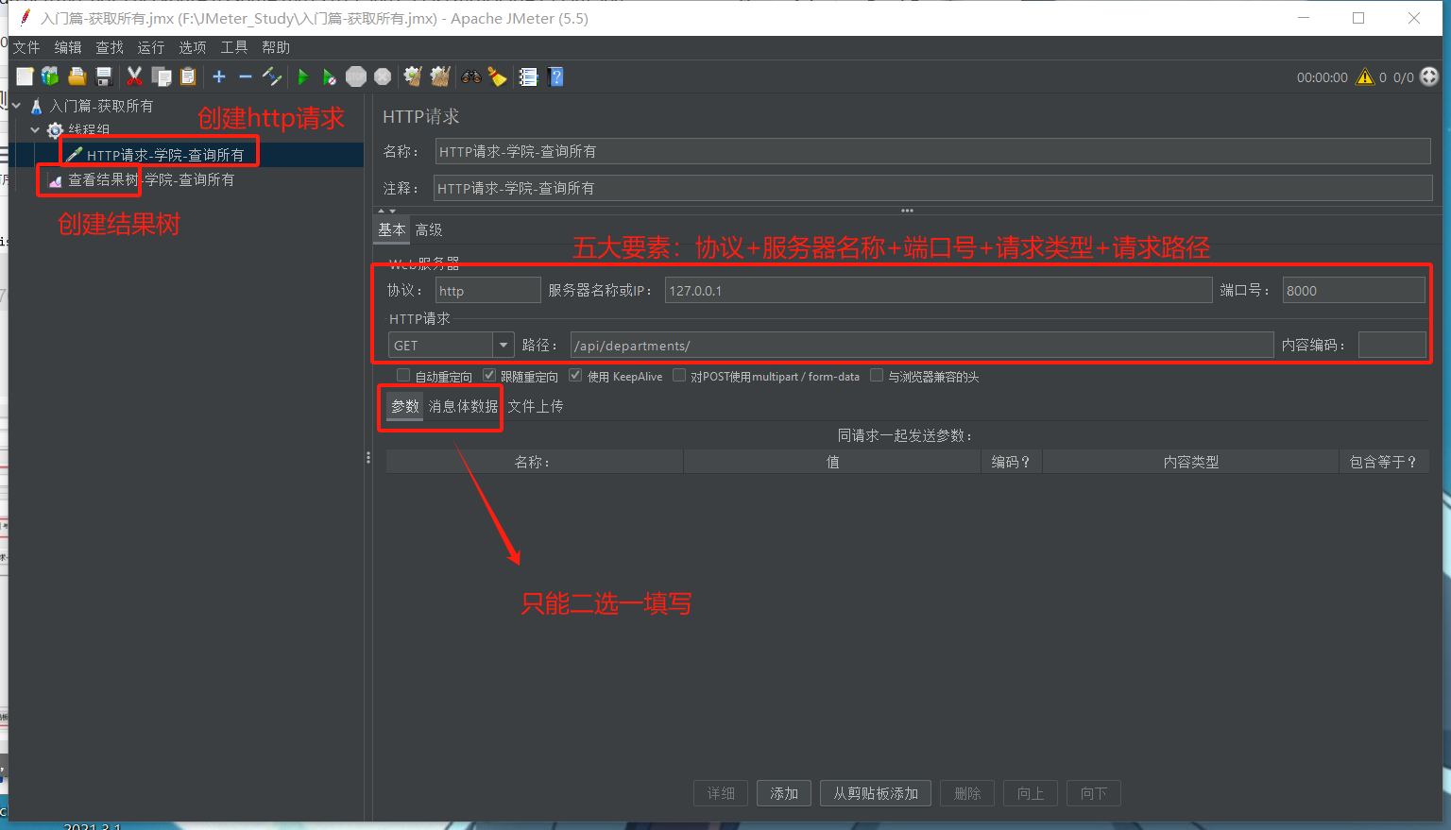
Task: Click the remote engine globe icon in the top right
Action: pyautogui.click(x=1429, y=77)
